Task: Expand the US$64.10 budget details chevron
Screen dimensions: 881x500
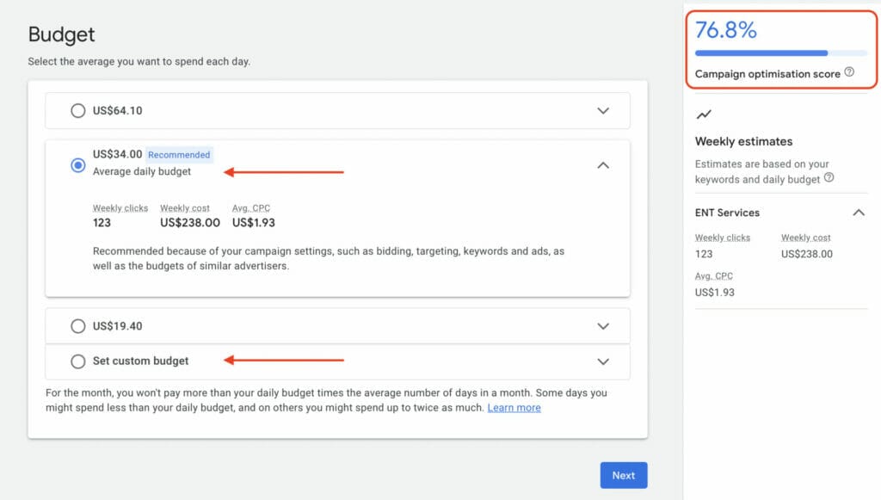Action: point(603,110)
